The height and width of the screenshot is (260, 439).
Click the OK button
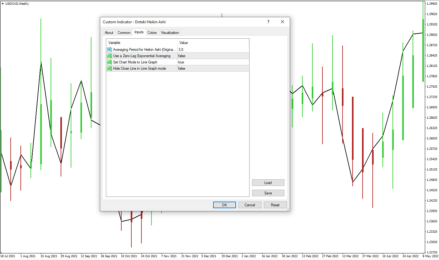(x=224, y=205)
